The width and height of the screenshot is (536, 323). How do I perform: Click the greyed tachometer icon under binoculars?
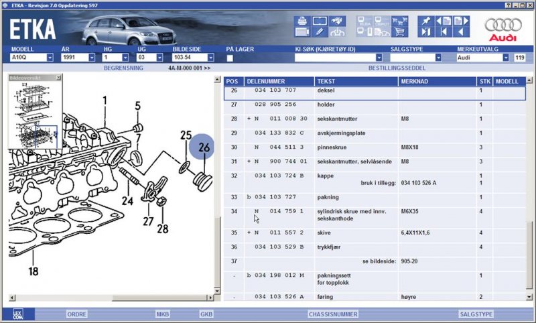(338, 32)
